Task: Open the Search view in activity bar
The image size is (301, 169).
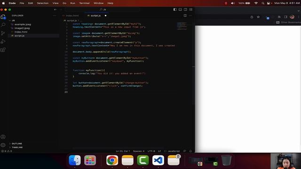Action: [3, 25]
